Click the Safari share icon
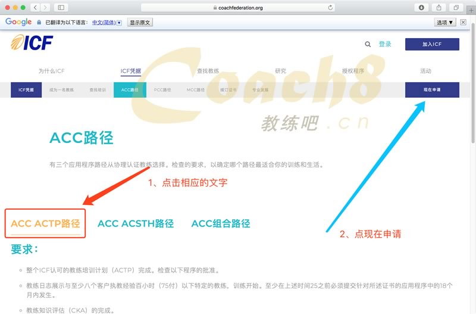 439,7
